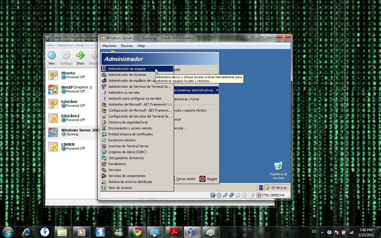
Task: Click the host network signal tray icon
Action: coord(351,232)
